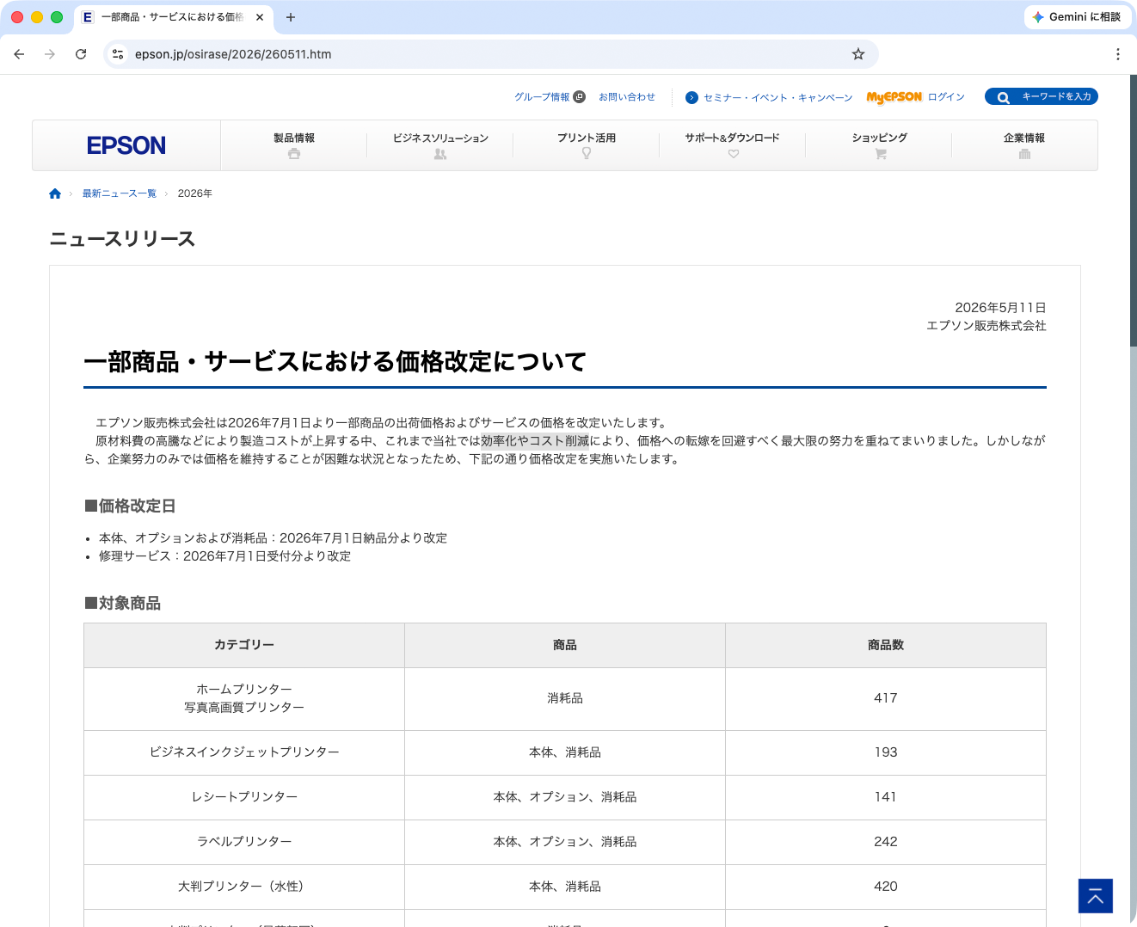Click the 大判プリンター(水性) cell

click(x=244, y=887)
